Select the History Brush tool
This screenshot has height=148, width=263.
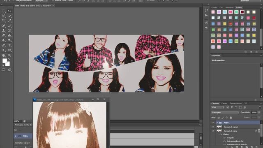[x=9, y=30]
